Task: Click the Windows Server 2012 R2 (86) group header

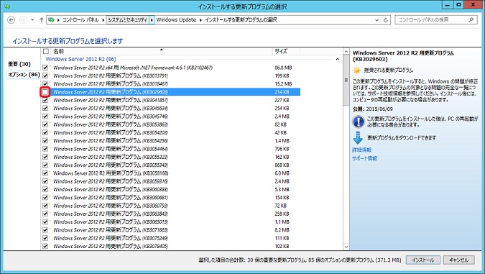Action: [80, 59]
